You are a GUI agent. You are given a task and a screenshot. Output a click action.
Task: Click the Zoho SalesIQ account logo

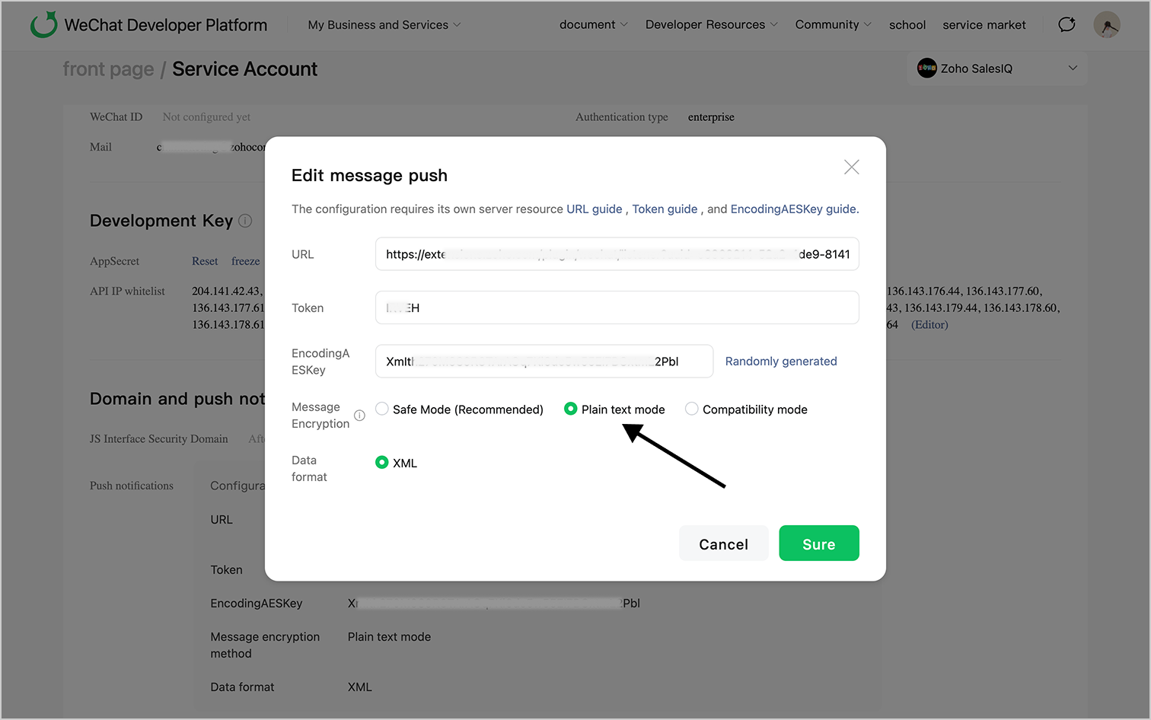coord(926,68)
